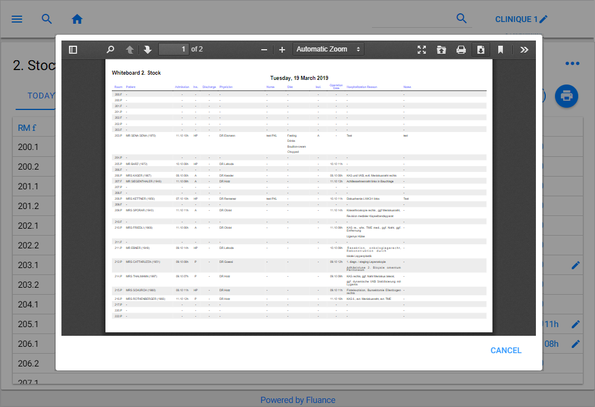Switch PDF to presentation mode

[x=422, y=50]
